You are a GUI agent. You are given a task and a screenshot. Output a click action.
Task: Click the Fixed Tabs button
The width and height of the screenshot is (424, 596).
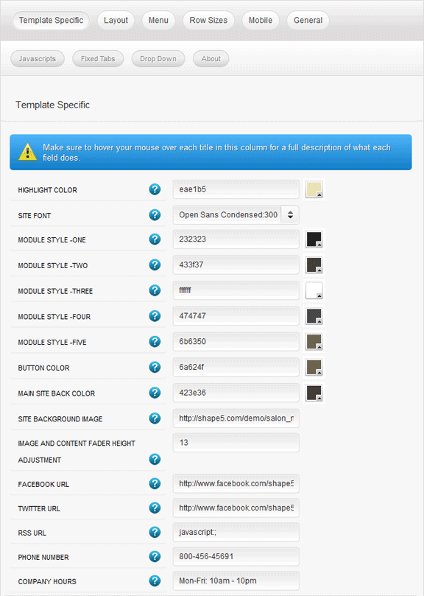point(98,59)
